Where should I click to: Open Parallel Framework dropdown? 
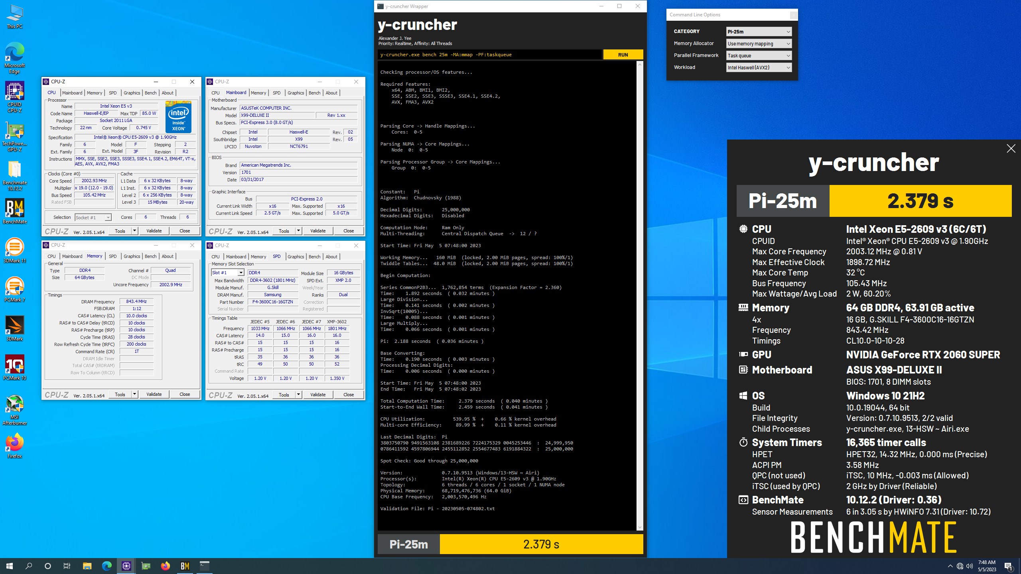coord(759,55)
